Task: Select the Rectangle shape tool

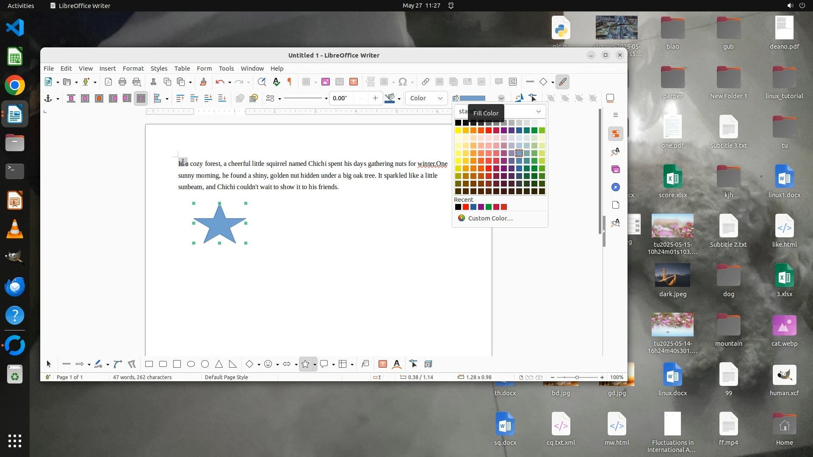Action: 149,364
